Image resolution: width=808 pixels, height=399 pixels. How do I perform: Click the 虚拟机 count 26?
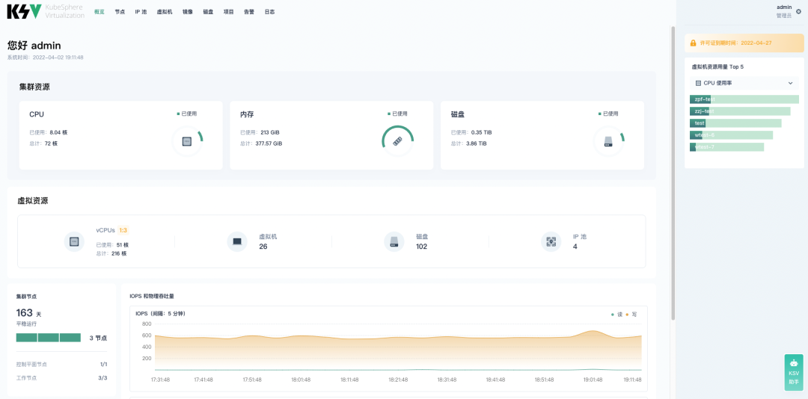[x=263, y=247]
